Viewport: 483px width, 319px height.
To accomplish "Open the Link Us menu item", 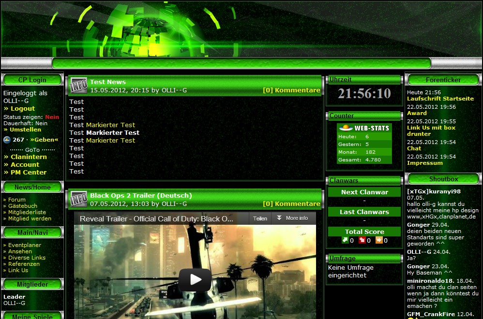I will (18, 270).
